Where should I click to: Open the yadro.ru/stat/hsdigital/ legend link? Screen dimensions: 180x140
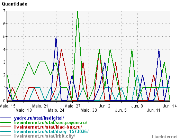[x=39, y=118]
